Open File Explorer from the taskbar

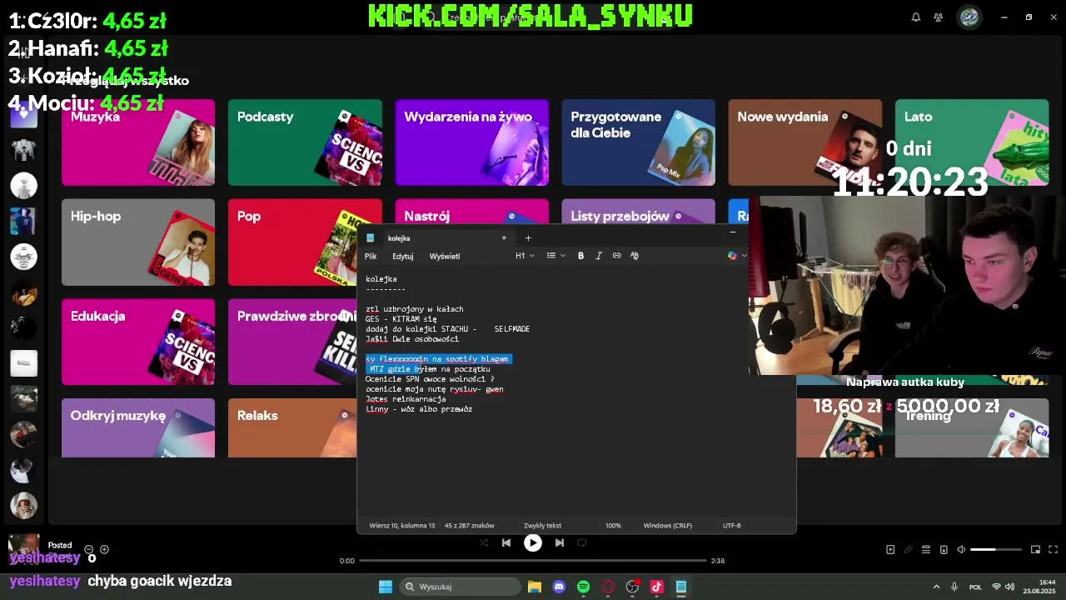535,587
